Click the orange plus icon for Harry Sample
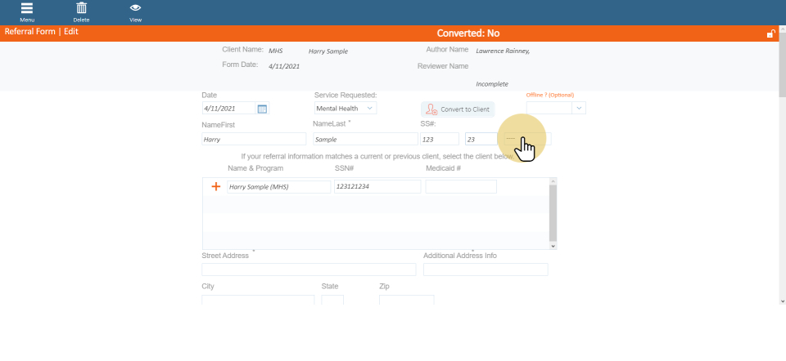The height and width of the screenshot is (361, 786). tap(216, 187)
